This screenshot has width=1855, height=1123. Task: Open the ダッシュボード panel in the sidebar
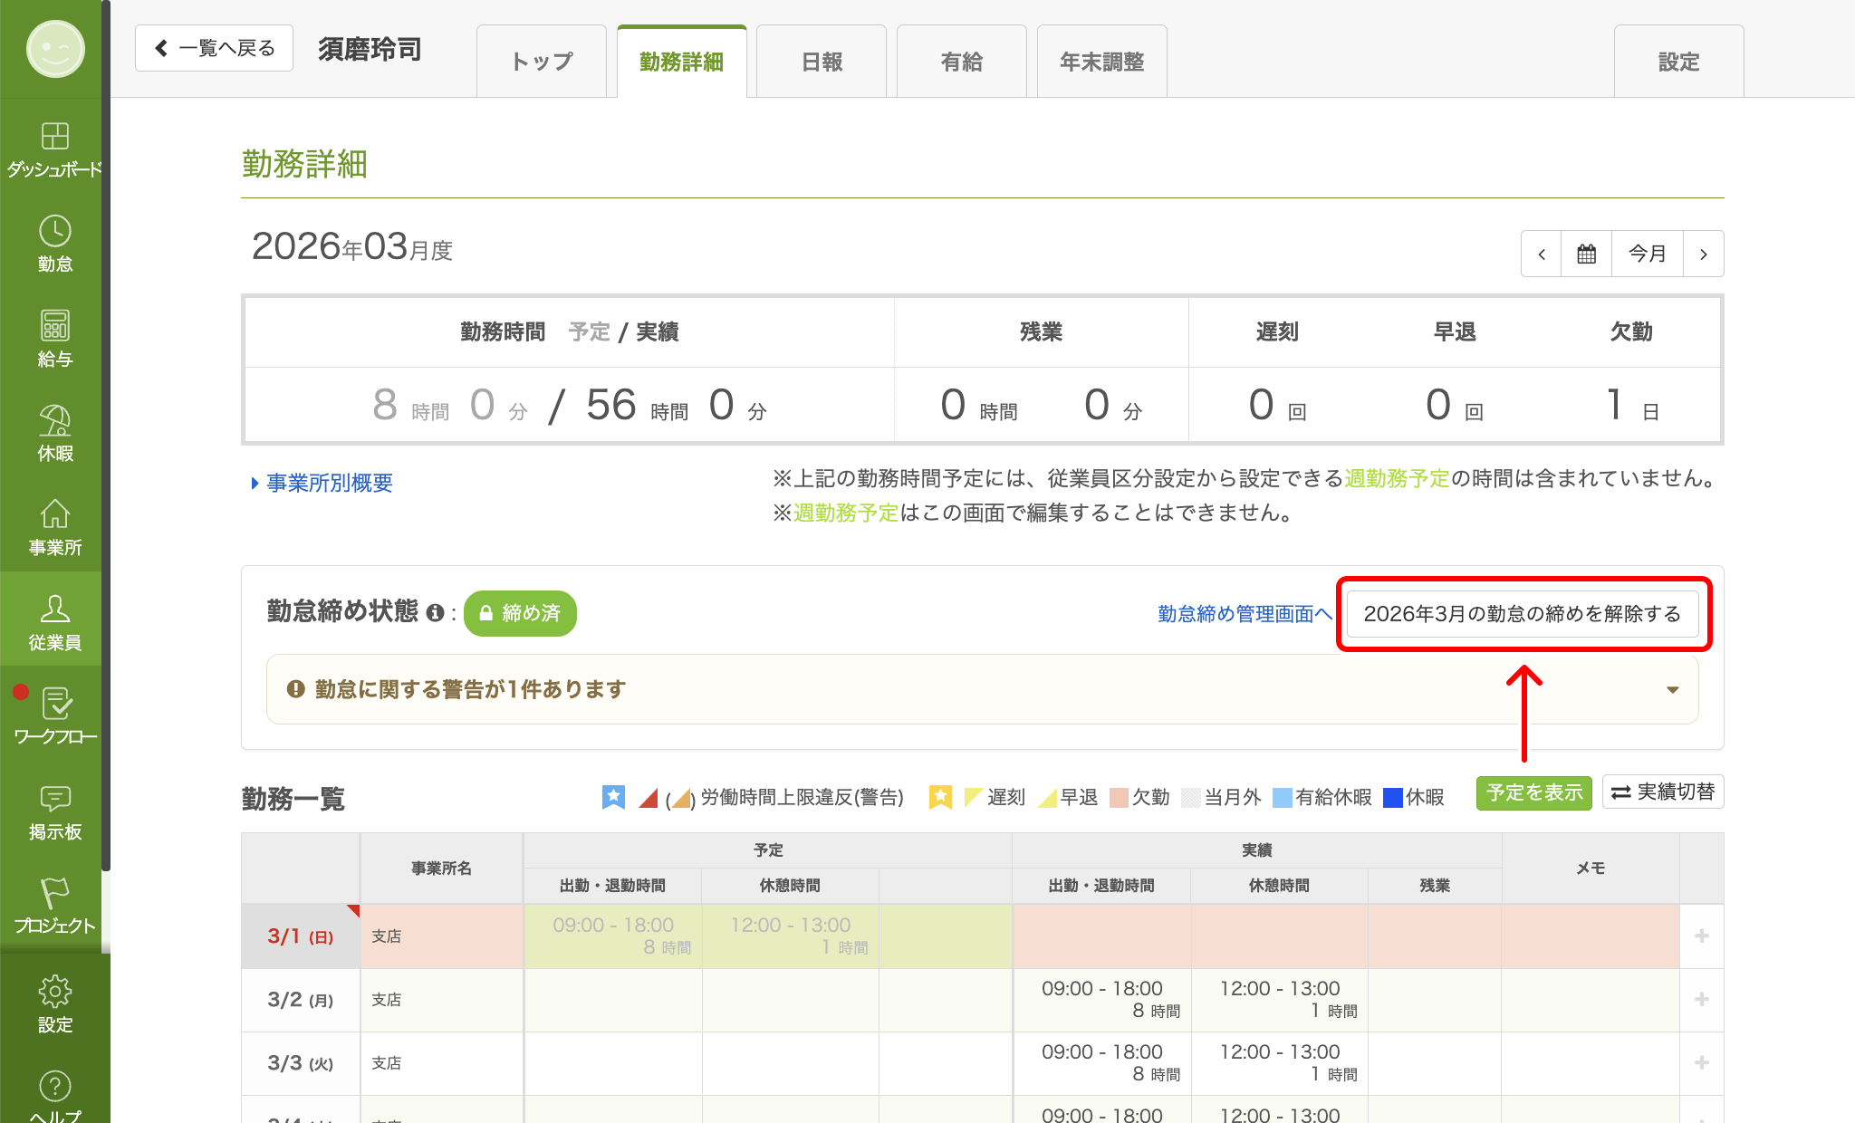[54, 148]
